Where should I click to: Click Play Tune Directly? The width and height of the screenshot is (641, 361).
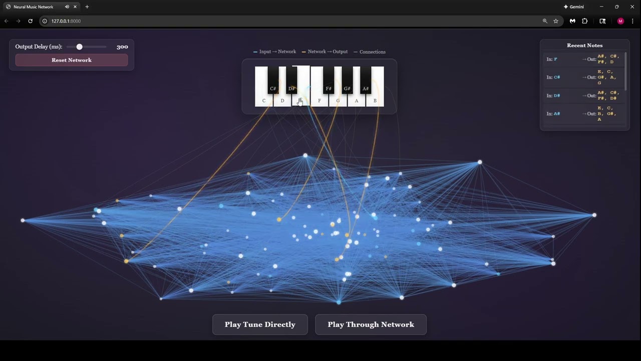260,324
